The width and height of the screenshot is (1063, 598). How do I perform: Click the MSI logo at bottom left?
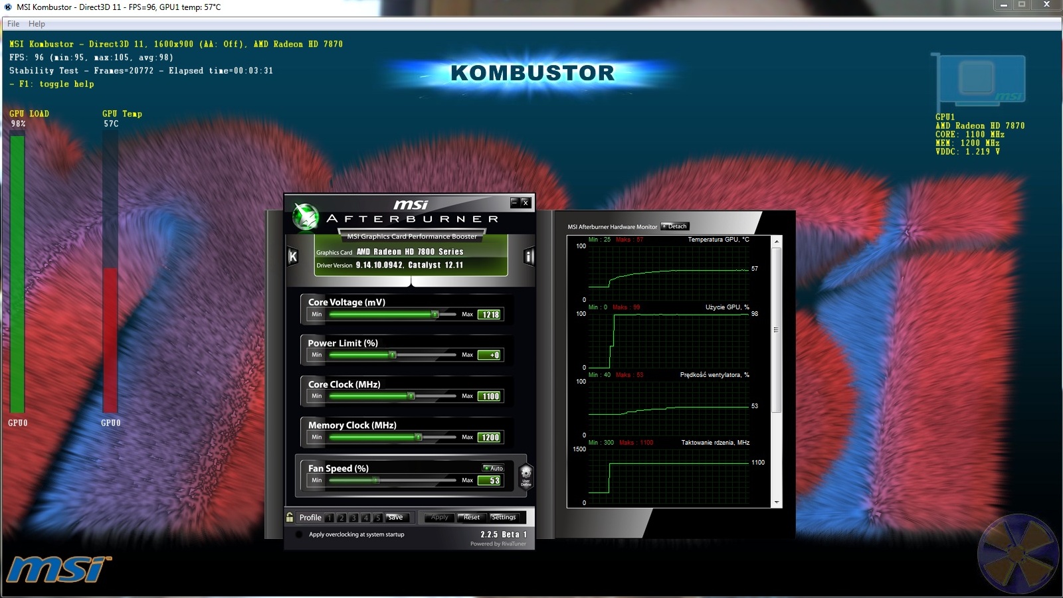tap(58, 569)
